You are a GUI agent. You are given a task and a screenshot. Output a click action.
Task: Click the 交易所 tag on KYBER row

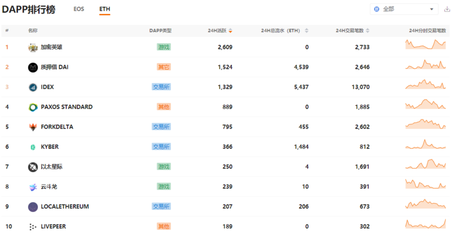coord(161,147)
